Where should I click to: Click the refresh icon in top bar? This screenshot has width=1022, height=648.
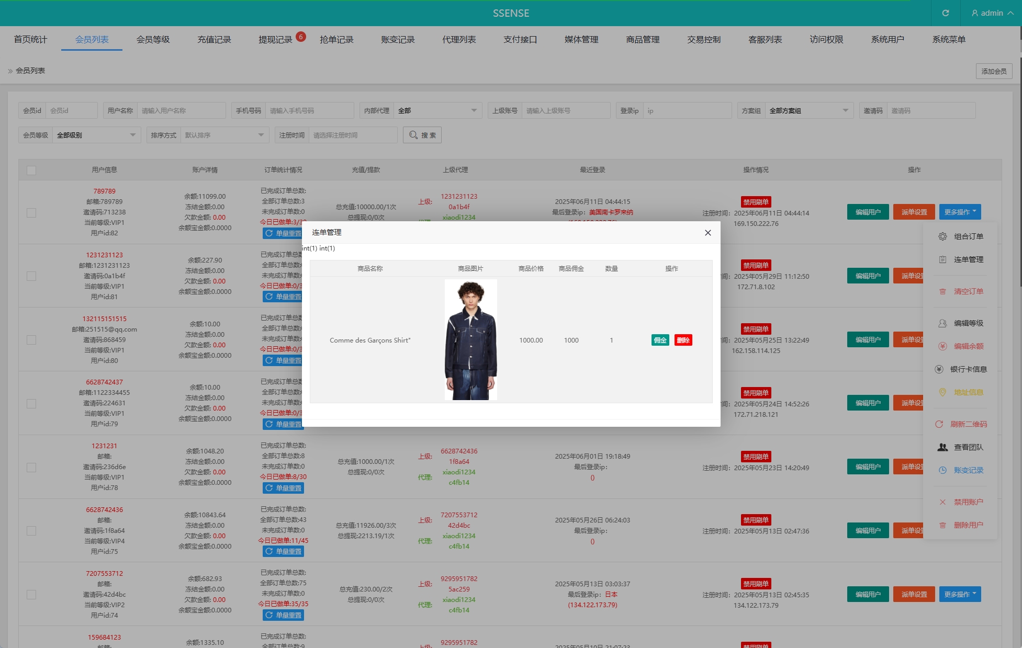(945, 13)
